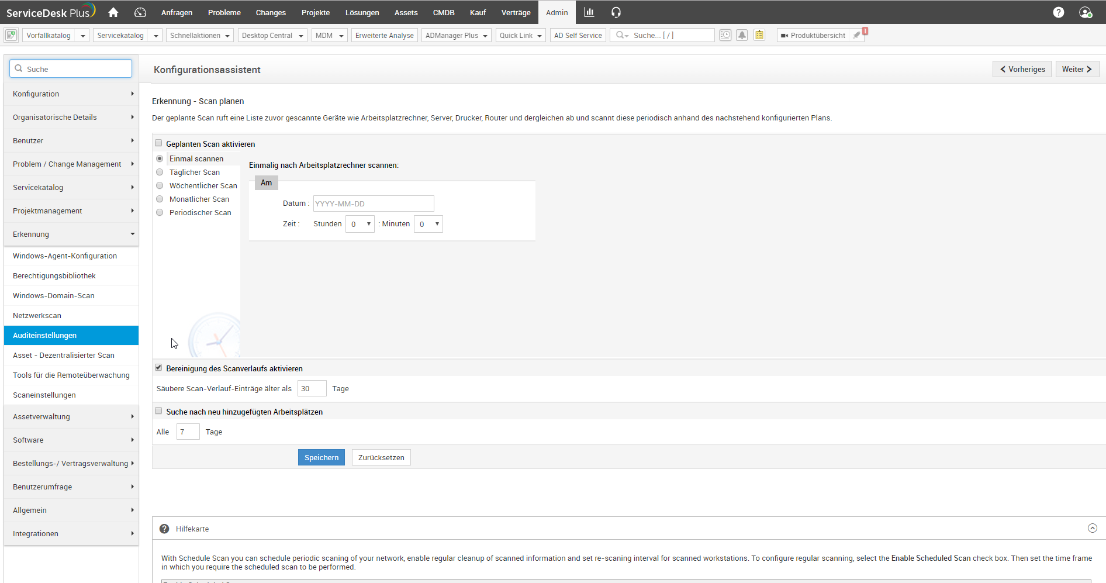Open the Probleme tab
The image size is (1106, 583).
point(224,12)
